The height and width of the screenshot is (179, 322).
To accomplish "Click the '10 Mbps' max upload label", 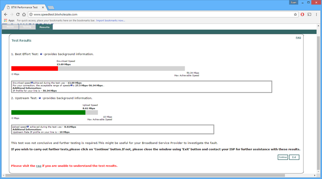I will [x=108, y=117].
